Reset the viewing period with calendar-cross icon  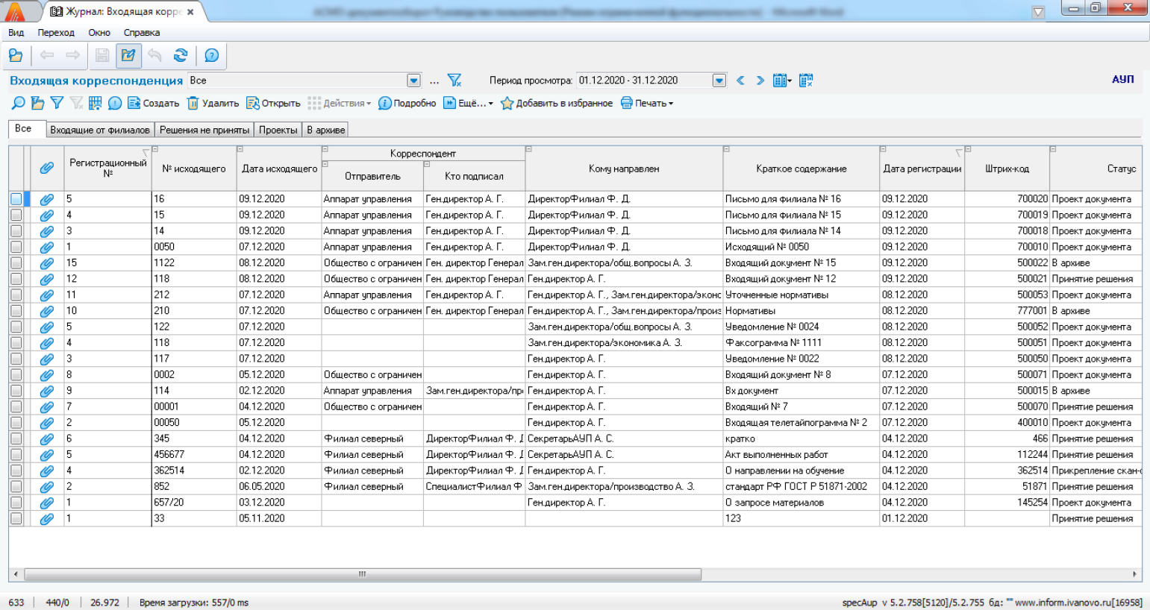click(806, 81)
